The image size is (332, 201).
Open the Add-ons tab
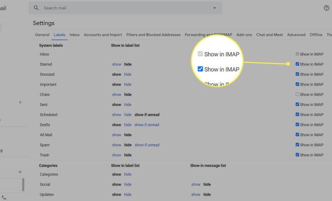(244, 35)
